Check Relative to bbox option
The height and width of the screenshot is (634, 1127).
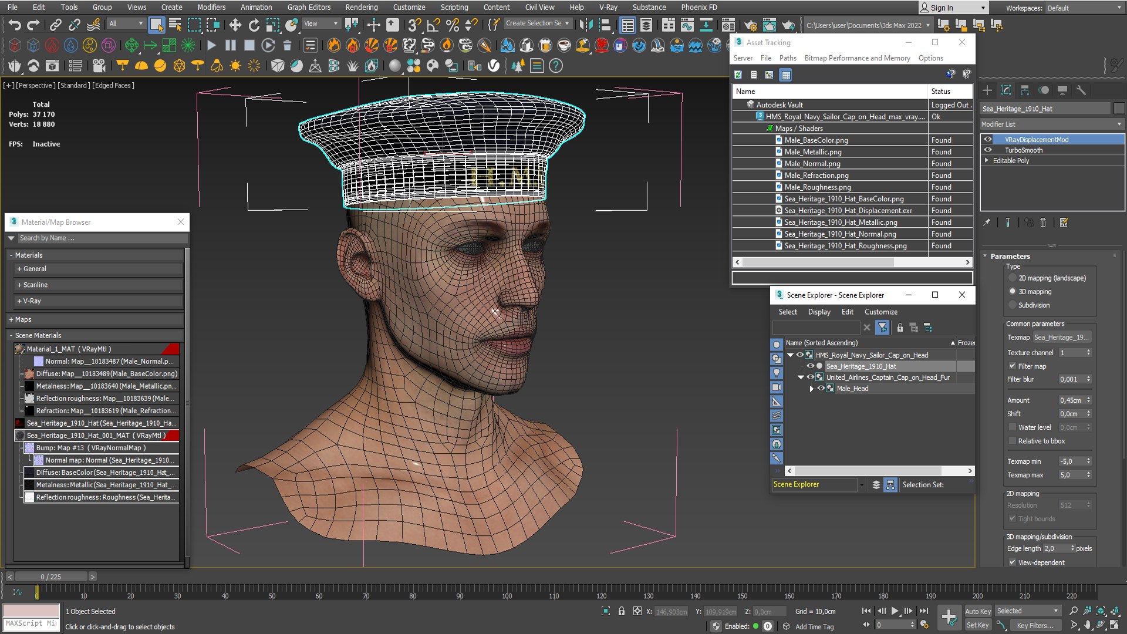coord(1012,441)
